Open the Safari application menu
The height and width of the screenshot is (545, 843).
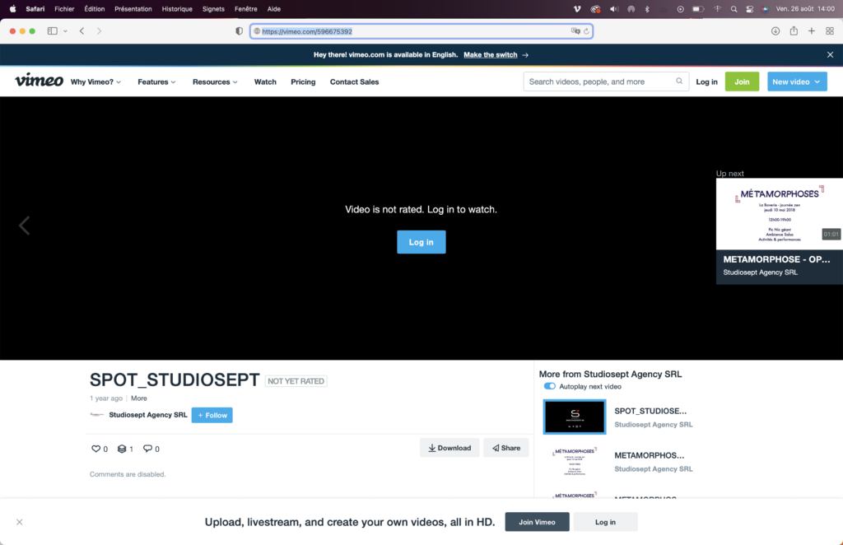(35, 9)
